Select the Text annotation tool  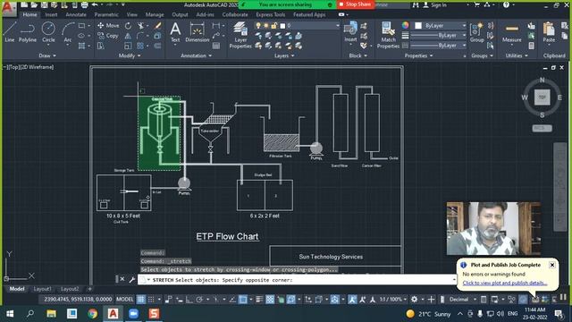point(175,32)
